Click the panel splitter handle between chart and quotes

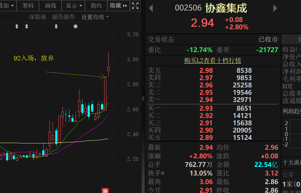click(x=143, y=99)
